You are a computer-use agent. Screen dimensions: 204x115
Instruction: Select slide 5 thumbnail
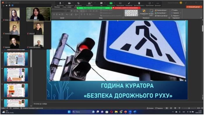tap(16, 90)
